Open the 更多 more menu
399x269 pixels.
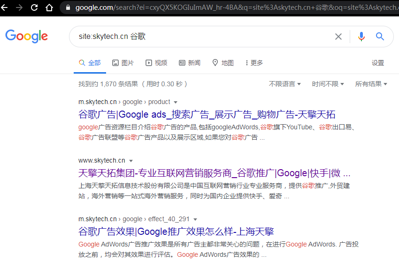click(254, 63)
